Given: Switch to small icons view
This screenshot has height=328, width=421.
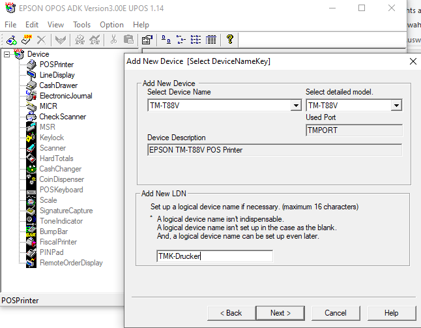Looking at the screenshot, I should pyautogui.click(x=181, y=40).
